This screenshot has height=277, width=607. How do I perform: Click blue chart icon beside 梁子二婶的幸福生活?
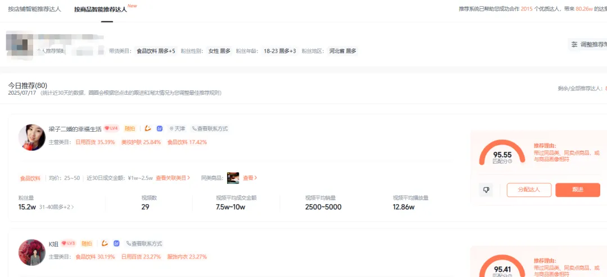(160, 128)
